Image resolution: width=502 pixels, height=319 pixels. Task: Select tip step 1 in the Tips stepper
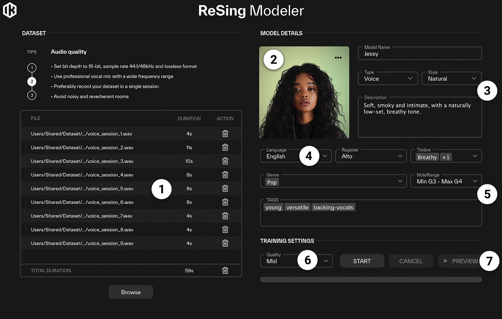[x=32, y=67]
